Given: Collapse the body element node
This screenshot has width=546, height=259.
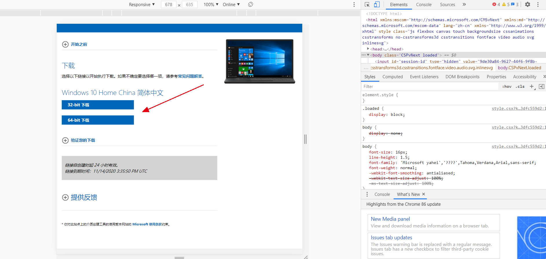Looking at the screenshot, I should (368, 55).
